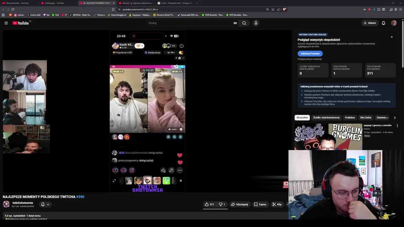
Task: Open a new browser tab
Action: point(197,3)
